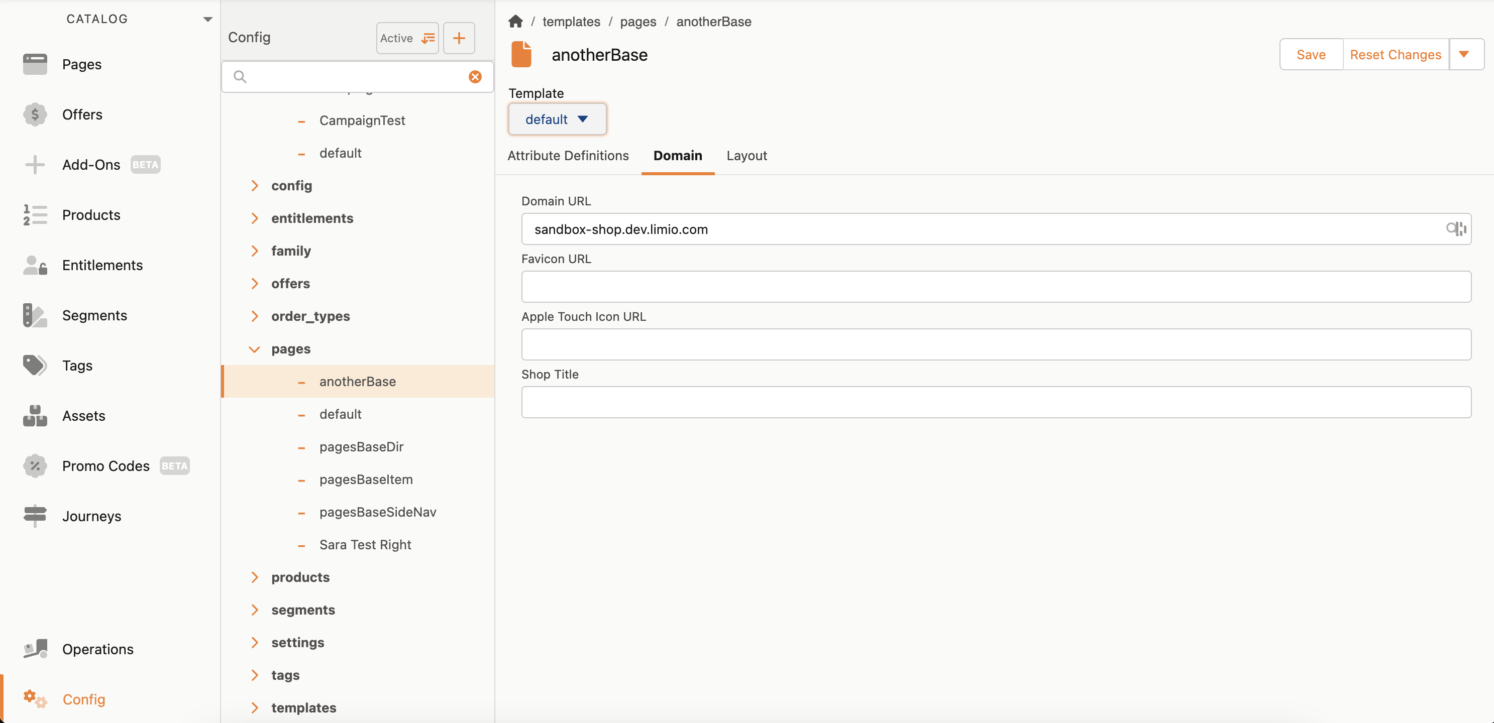This screenshot has height=723, width=1494.
Task: Expand the entitlements tree folder
Action: coord(254,218)
